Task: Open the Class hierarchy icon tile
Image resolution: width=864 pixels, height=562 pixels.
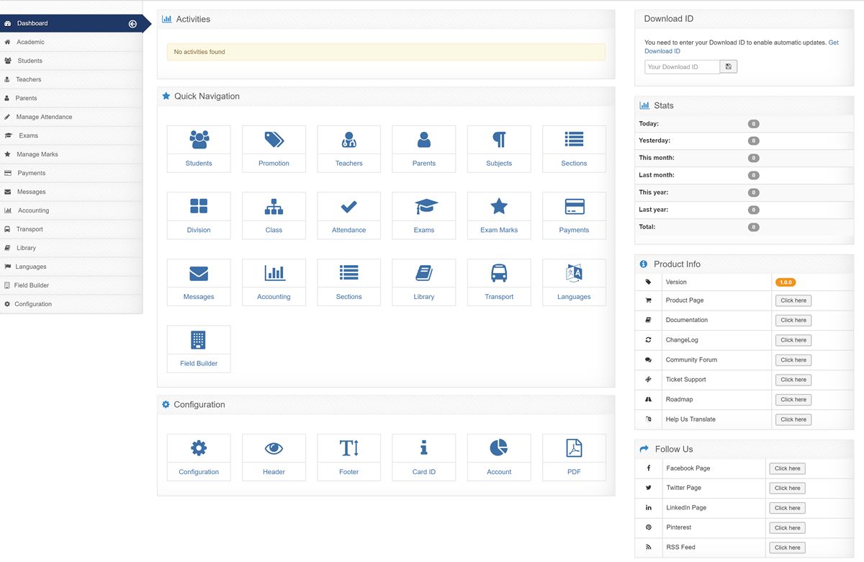Action: pyautogui.click(x=274, y=206)
